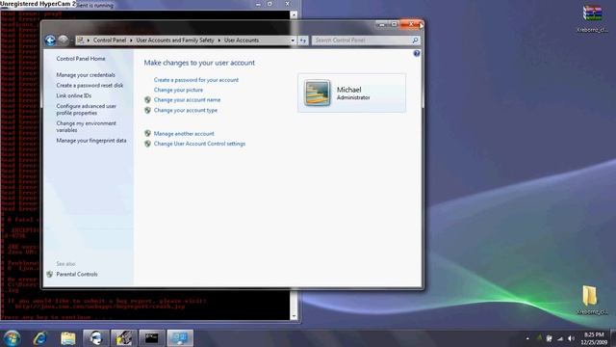
Task: Open the volume speaker tray icon
Action: tap(571, 338)
